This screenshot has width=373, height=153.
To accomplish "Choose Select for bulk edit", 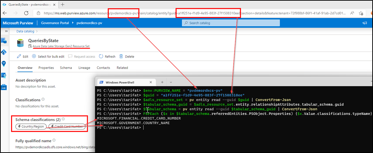I will (x=48, y=56).
